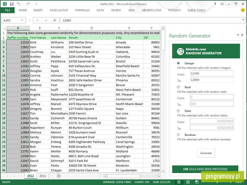247x185 pixels.
Task: Open Help question mark icon
Action: pos(215,4)
